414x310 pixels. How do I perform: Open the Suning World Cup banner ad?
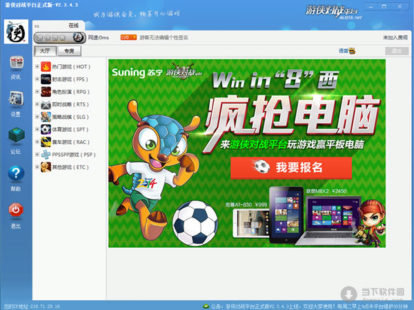tap(247, 153)
